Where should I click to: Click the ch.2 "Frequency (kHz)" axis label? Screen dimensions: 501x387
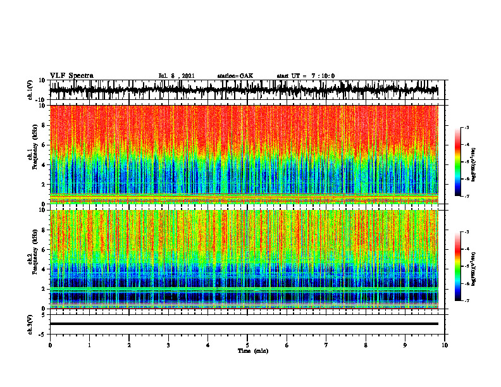(x=35, y=252)
